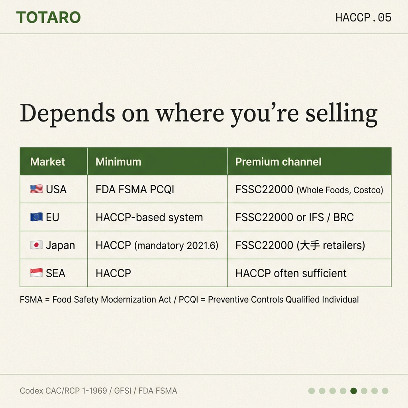Select the Japan market cell text
This screenshot has width=408, height=408.
click(61, 245)
